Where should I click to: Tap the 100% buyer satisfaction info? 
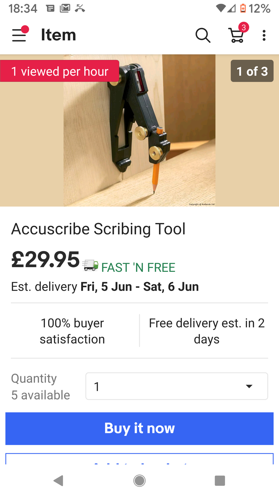point(72,331)
